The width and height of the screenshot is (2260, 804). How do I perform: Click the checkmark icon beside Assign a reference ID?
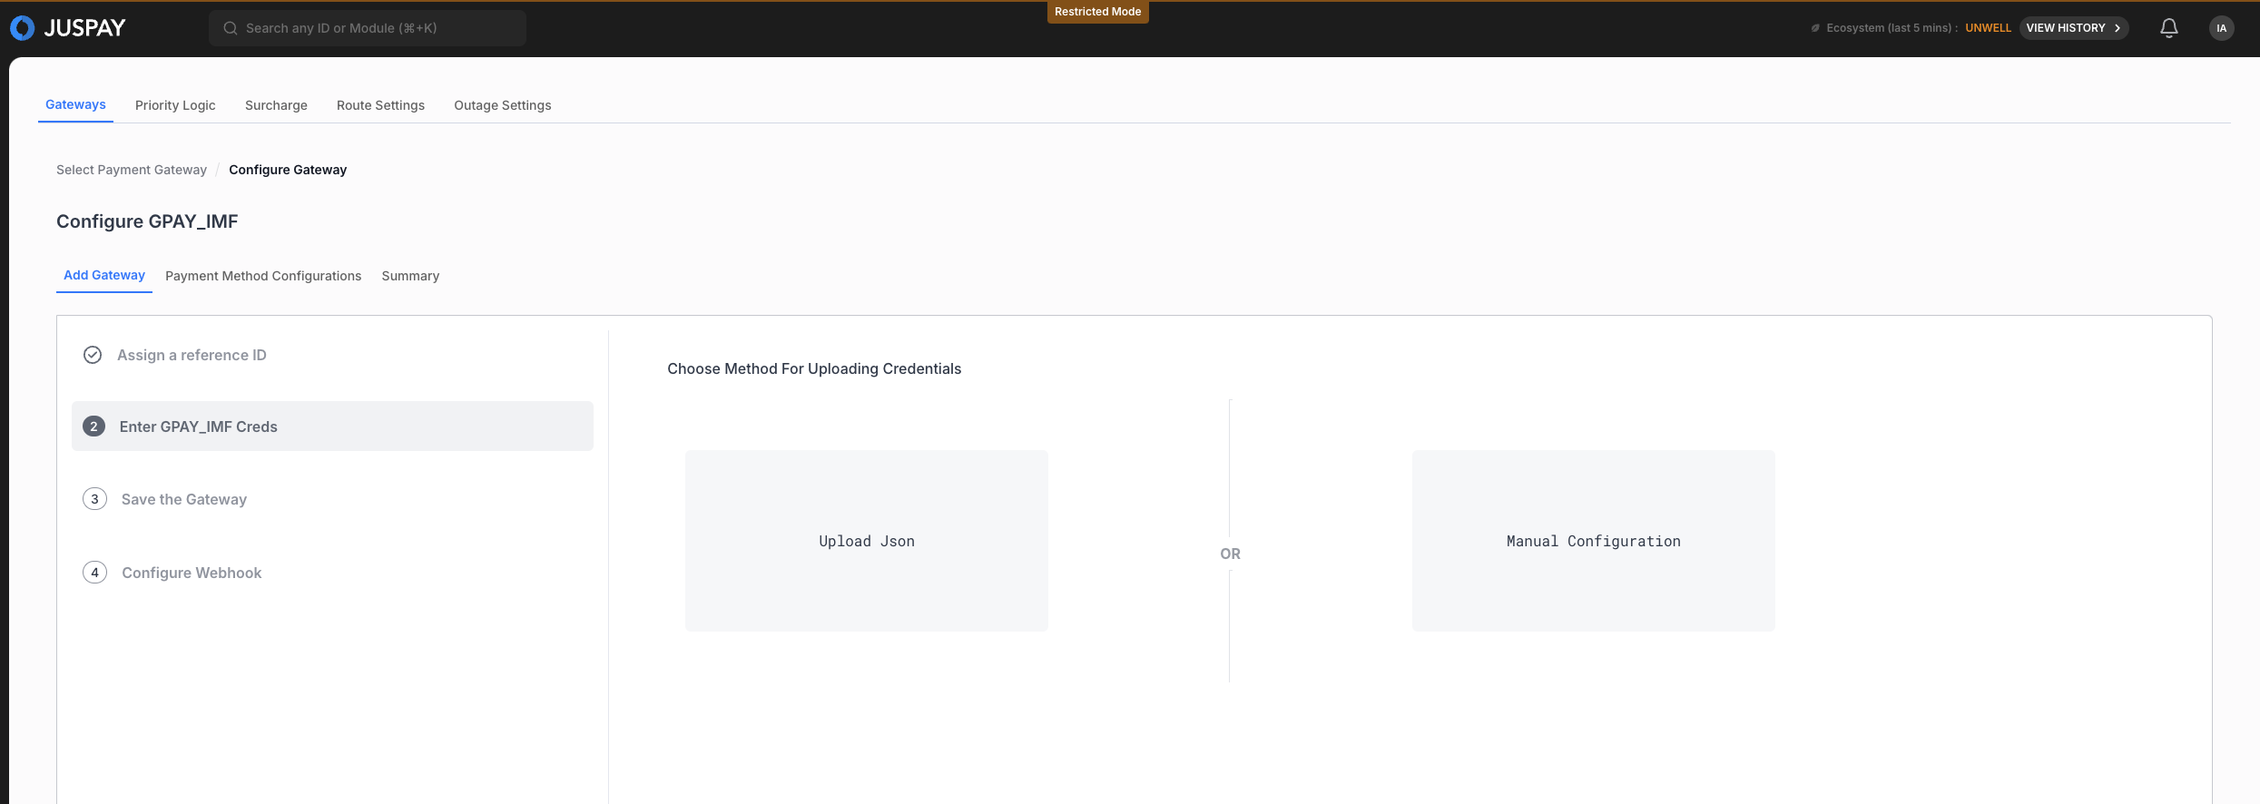(93, 355)
